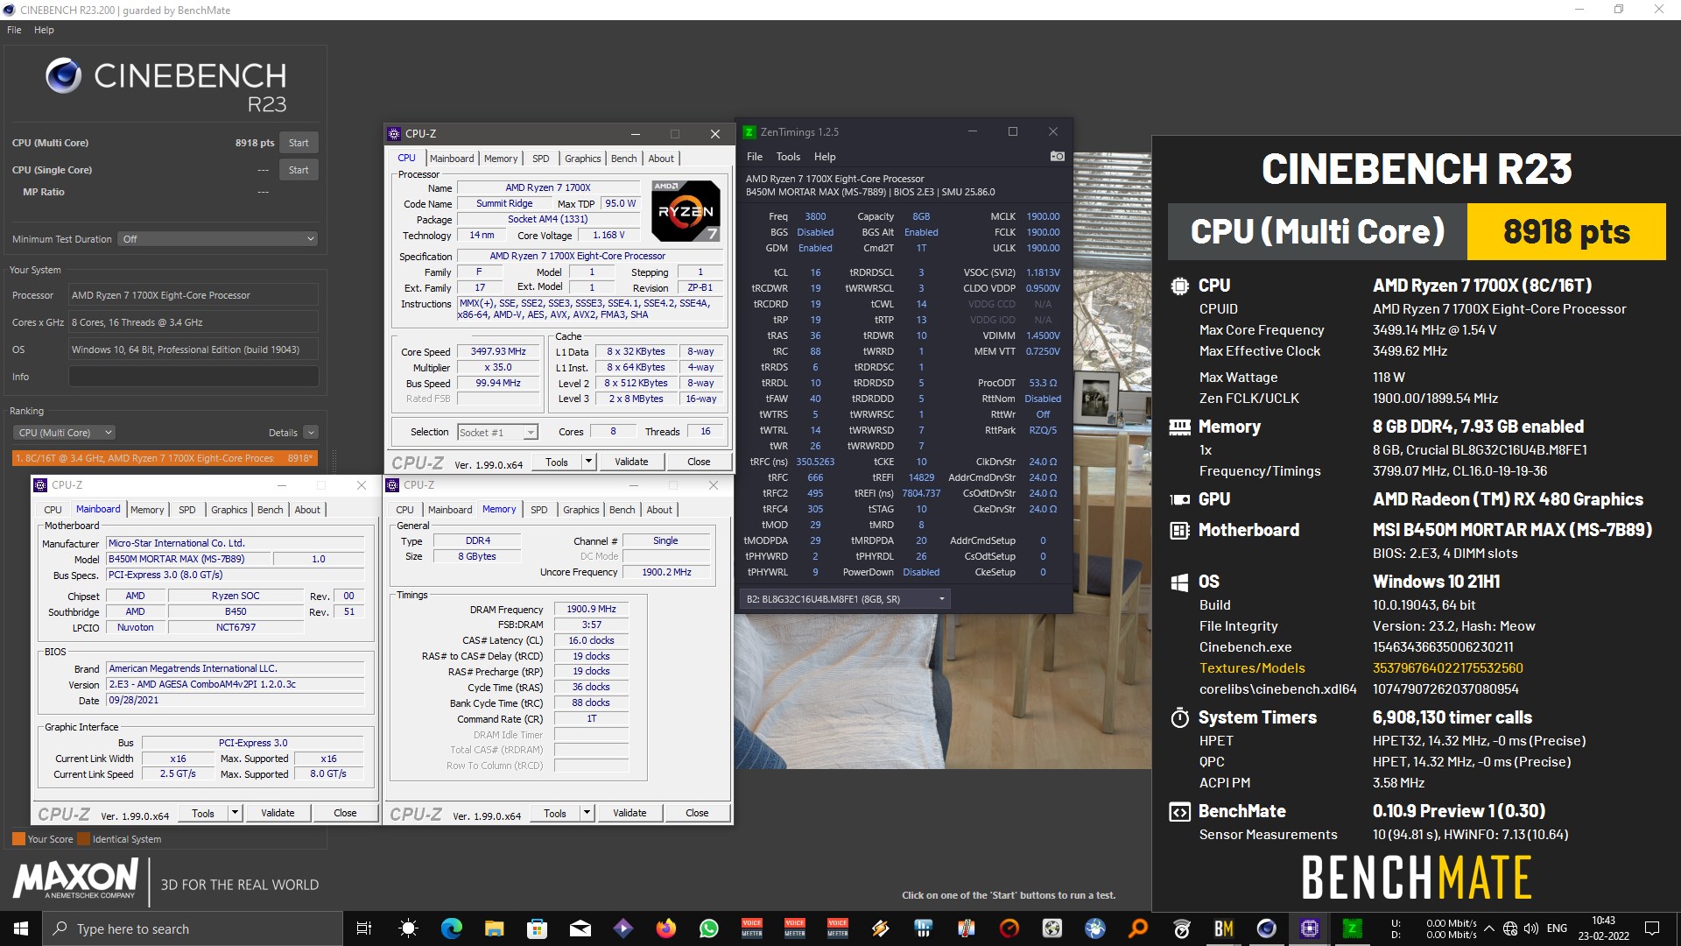
Task: Click the ENG language indicator
Action: click(x=1557, y=928)
